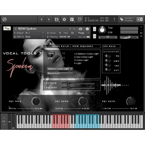Toggle the EQ effect active/bypass
This screenshot has width=145, height=145.
pos(108,56)
